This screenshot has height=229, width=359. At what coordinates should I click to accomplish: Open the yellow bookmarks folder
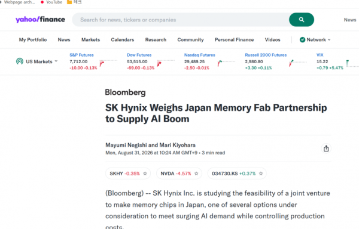coord(74,2)
